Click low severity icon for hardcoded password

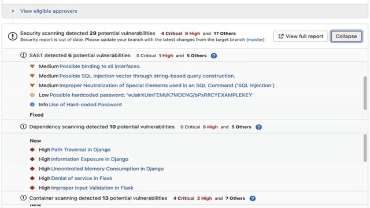(x=32, y=95)
